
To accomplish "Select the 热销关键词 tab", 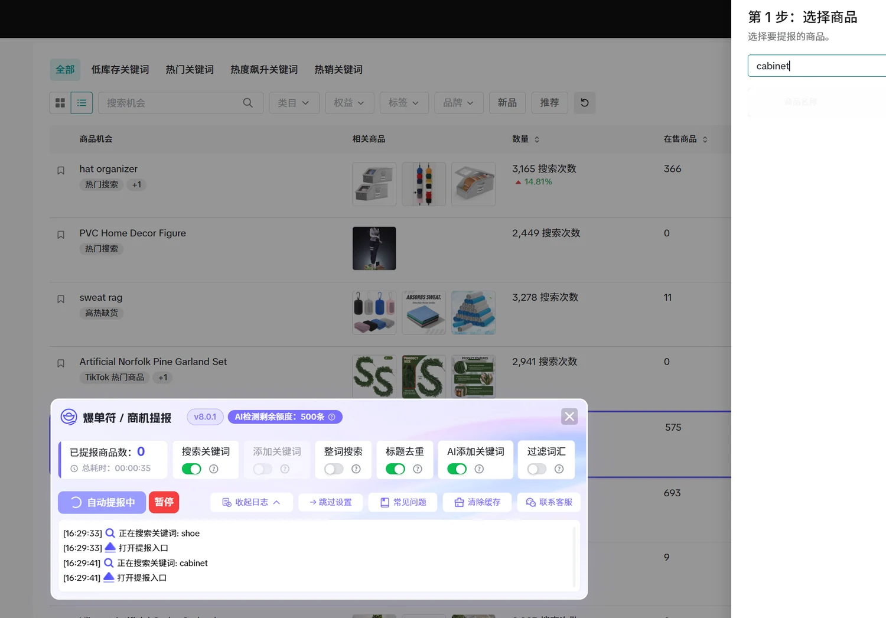I will coord(338,70).
